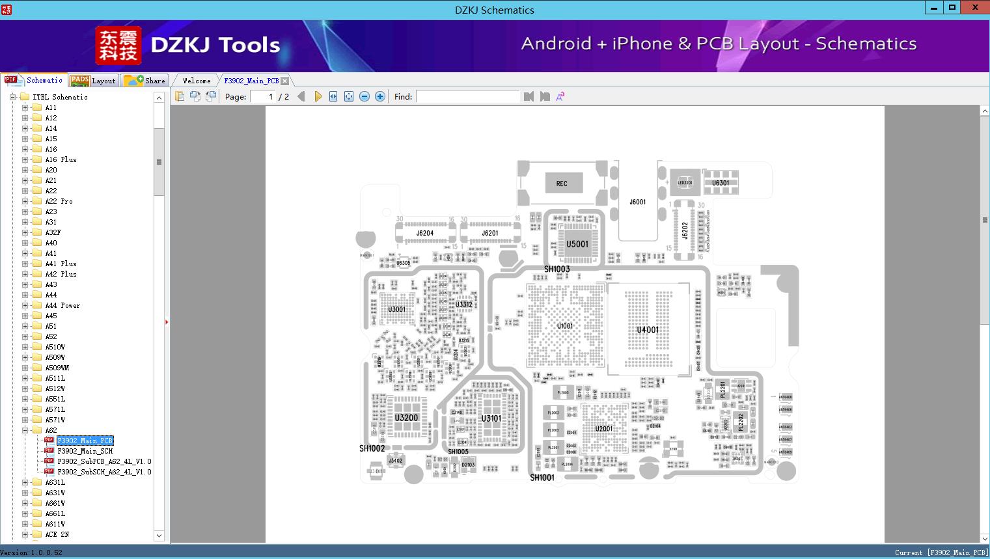Click the Find search box
Screen dimensions: 990x559
click(468, 96)
